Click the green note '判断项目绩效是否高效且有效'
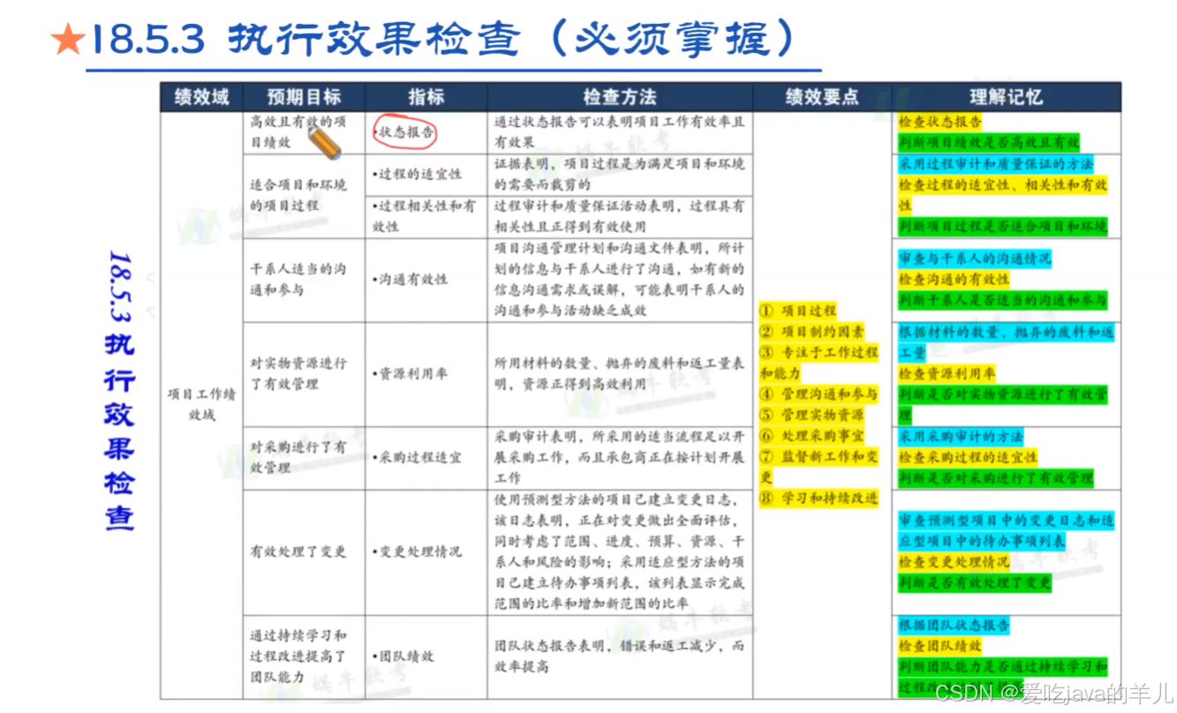The height and width of the screenshot is (713, 1177). pos(988,142)
